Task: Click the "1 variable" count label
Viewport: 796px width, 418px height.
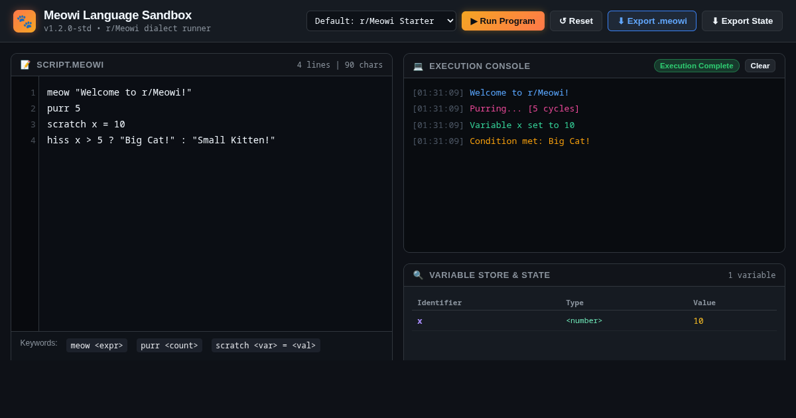Action: click(x=752, y=275)
